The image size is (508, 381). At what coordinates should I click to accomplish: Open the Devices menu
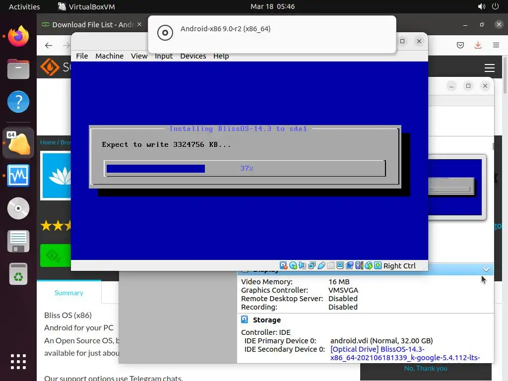coord(193,56)
